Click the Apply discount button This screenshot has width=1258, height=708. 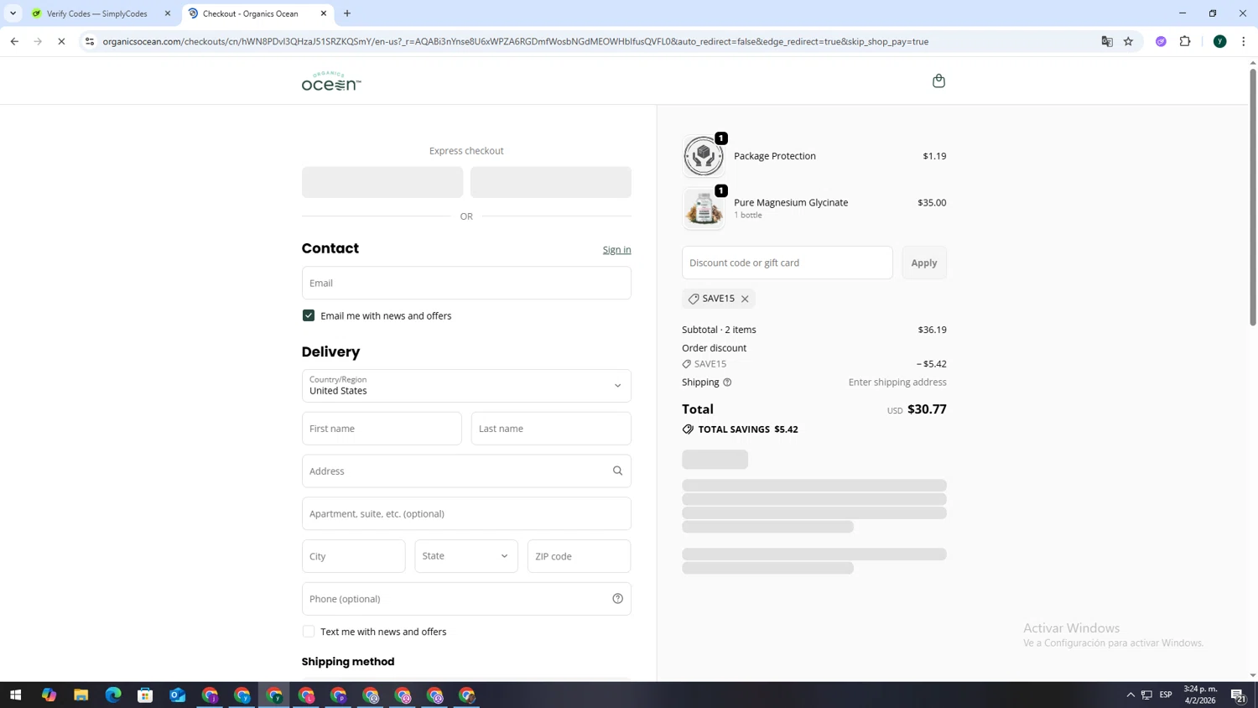(x=924, y=263)
